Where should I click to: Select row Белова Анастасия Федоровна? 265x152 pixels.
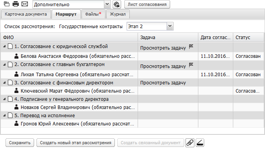tap(132, 56)
